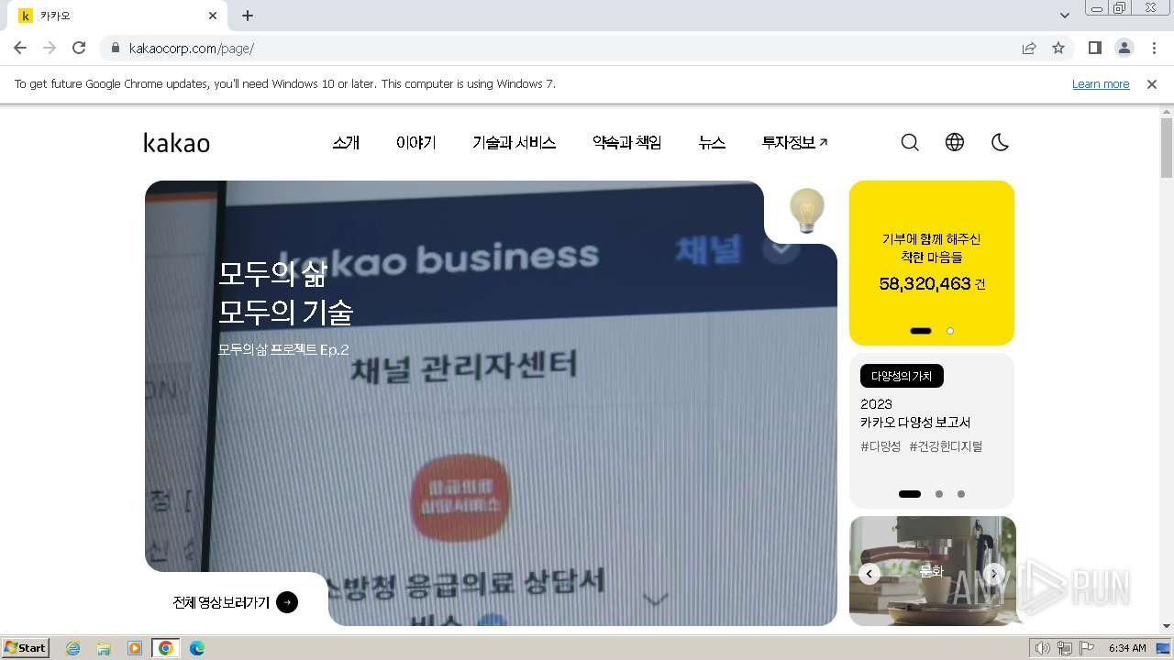Open the 투자정보 external link
This screenshot has height=660, width=1174.
pyautogui.click(x=794, y=142)
